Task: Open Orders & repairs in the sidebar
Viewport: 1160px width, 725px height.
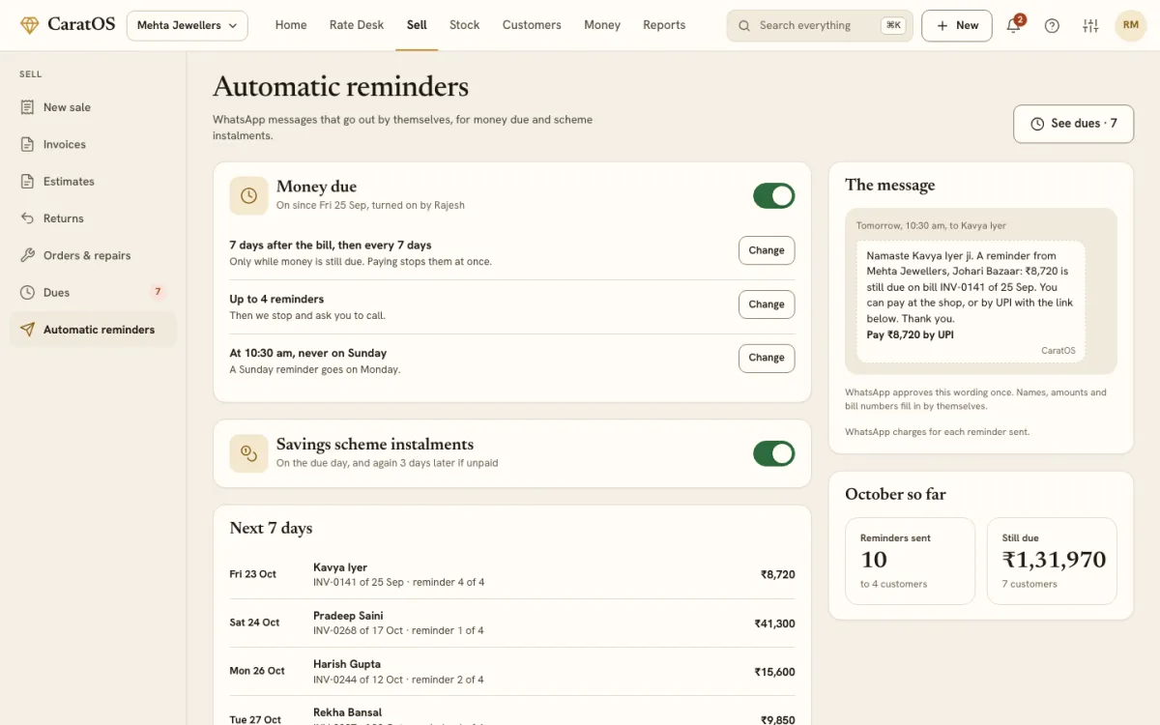Action: (x=94, y=255)
